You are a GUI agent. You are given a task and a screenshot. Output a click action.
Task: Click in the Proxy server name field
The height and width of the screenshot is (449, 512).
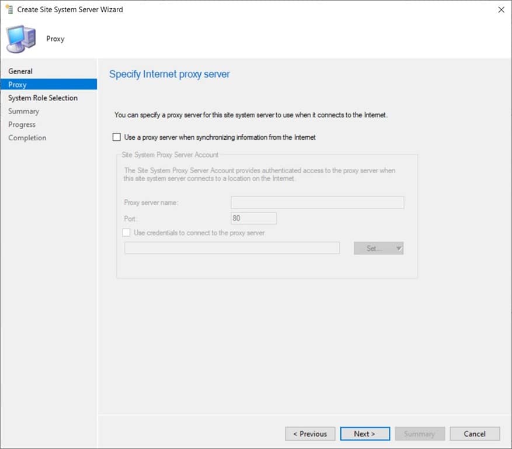pos(317,202)
